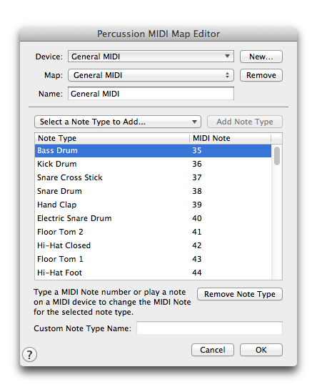Click into the Name text field
The height and width of the screenshot is (392, 317).
point(151,94)
